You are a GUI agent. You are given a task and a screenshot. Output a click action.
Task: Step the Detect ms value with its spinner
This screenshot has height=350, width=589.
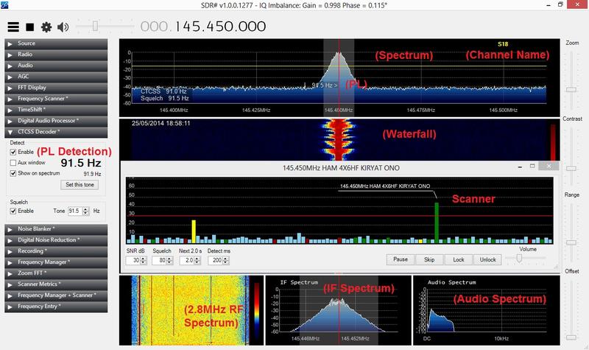point(225,260)
